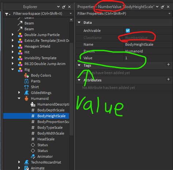Select the HeadScale tree row
Viewport: 173px width, 170px height.
[x=36, y=139]
